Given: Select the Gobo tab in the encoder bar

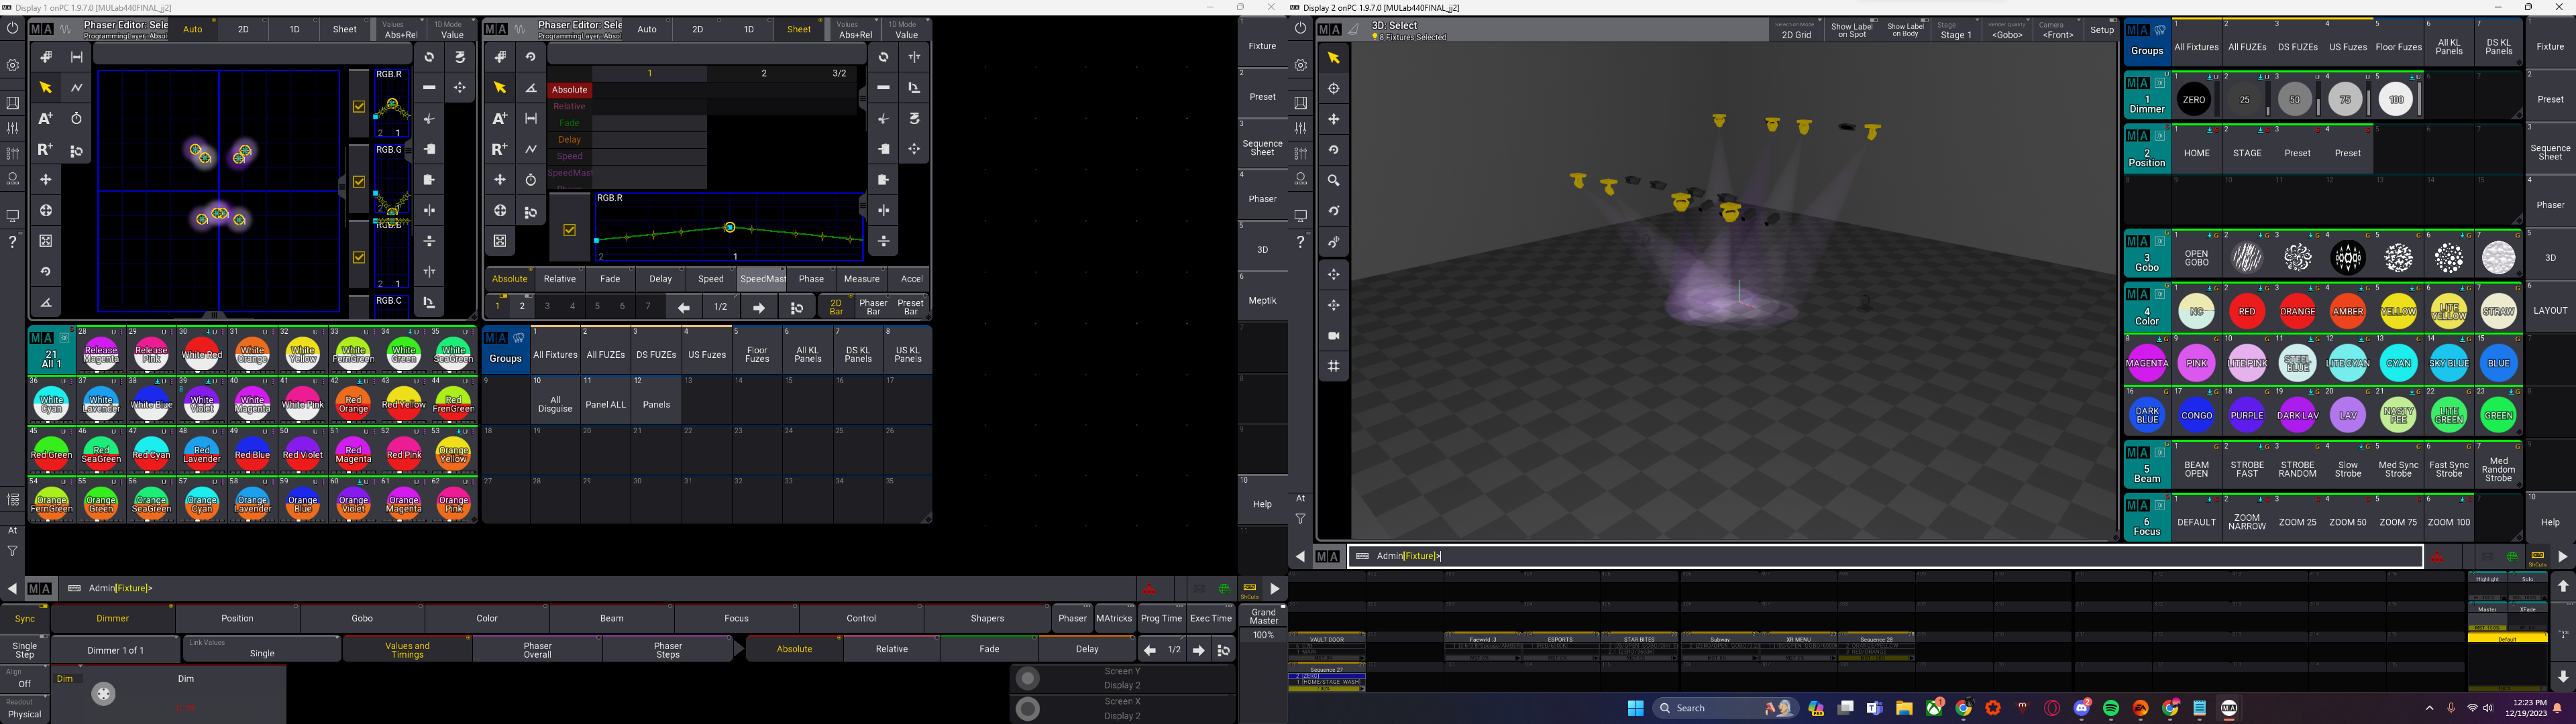Looking at the screenshot, I should point(362,618).
